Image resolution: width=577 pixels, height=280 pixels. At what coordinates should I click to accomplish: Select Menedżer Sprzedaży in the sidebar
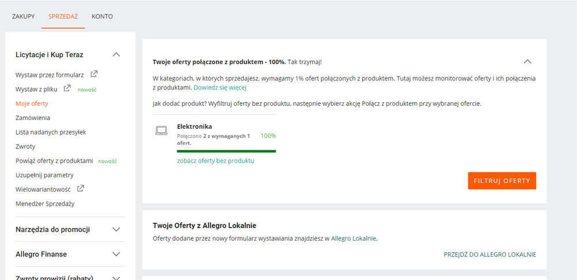click(45, 203)
